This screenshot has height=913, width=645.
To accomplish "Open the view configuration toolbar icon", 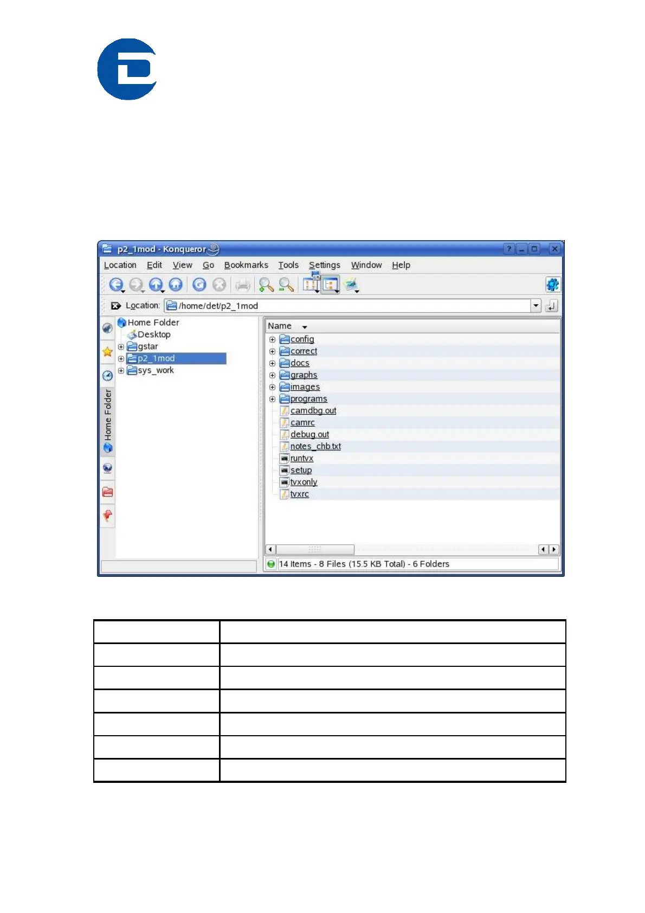I will coord(351,285).
